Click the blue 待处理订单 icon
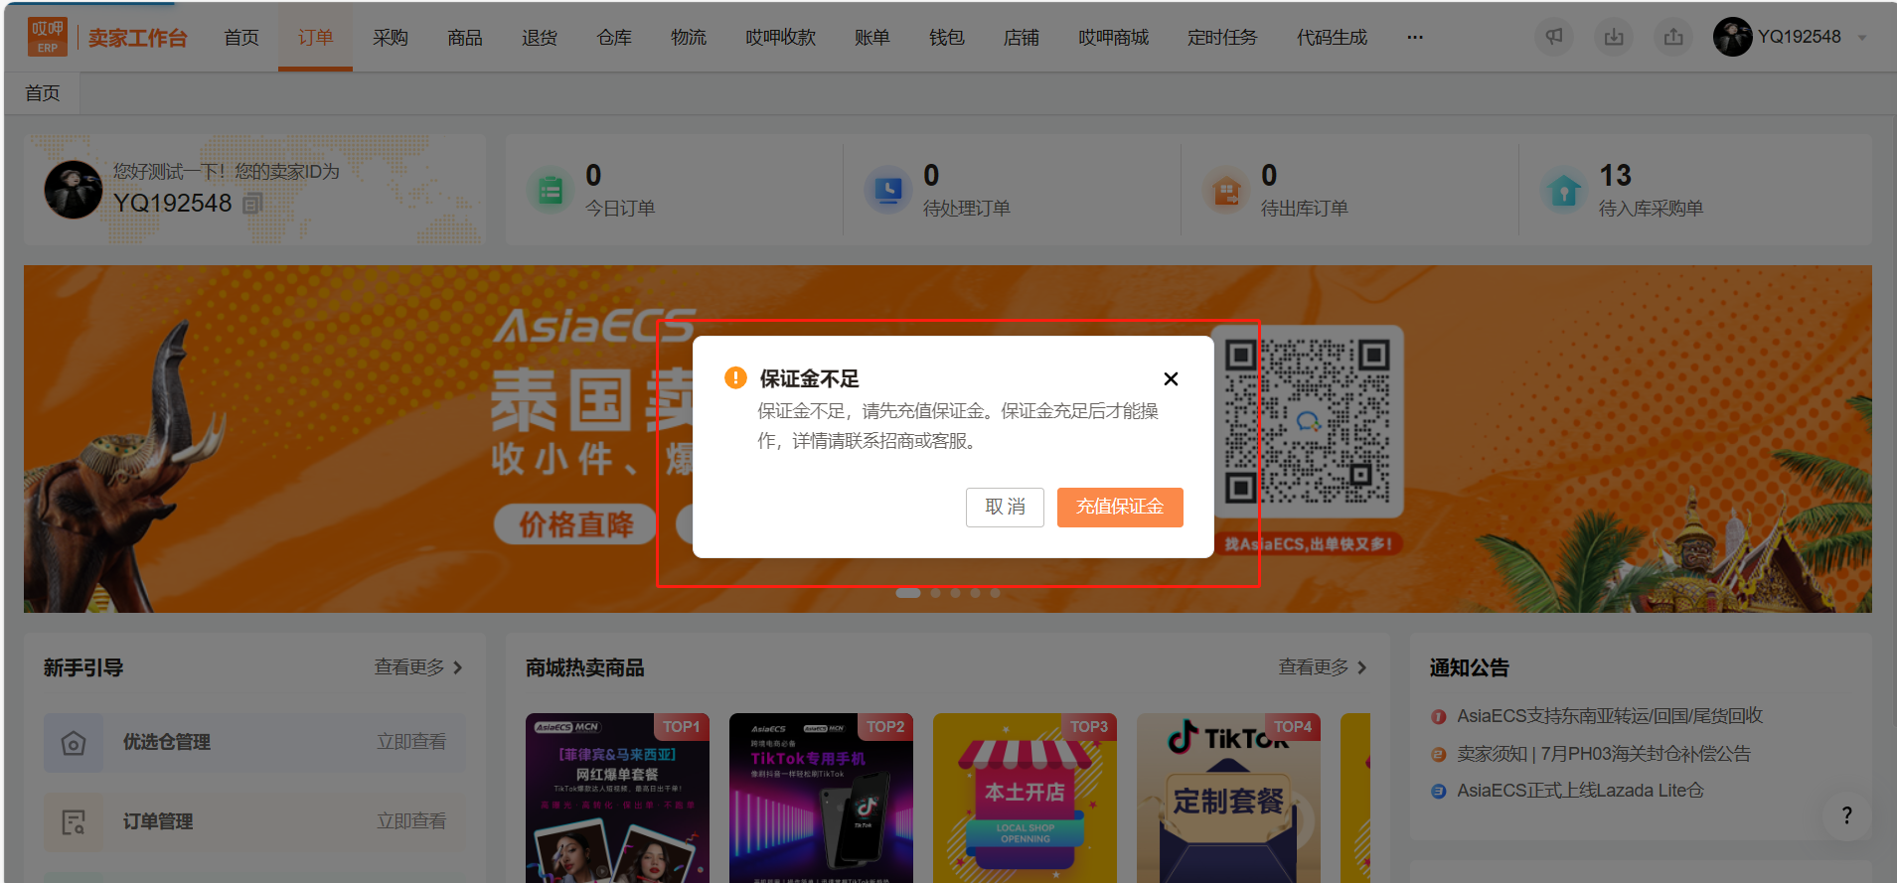Screen dimensions: 1897x883 (887, 190)
